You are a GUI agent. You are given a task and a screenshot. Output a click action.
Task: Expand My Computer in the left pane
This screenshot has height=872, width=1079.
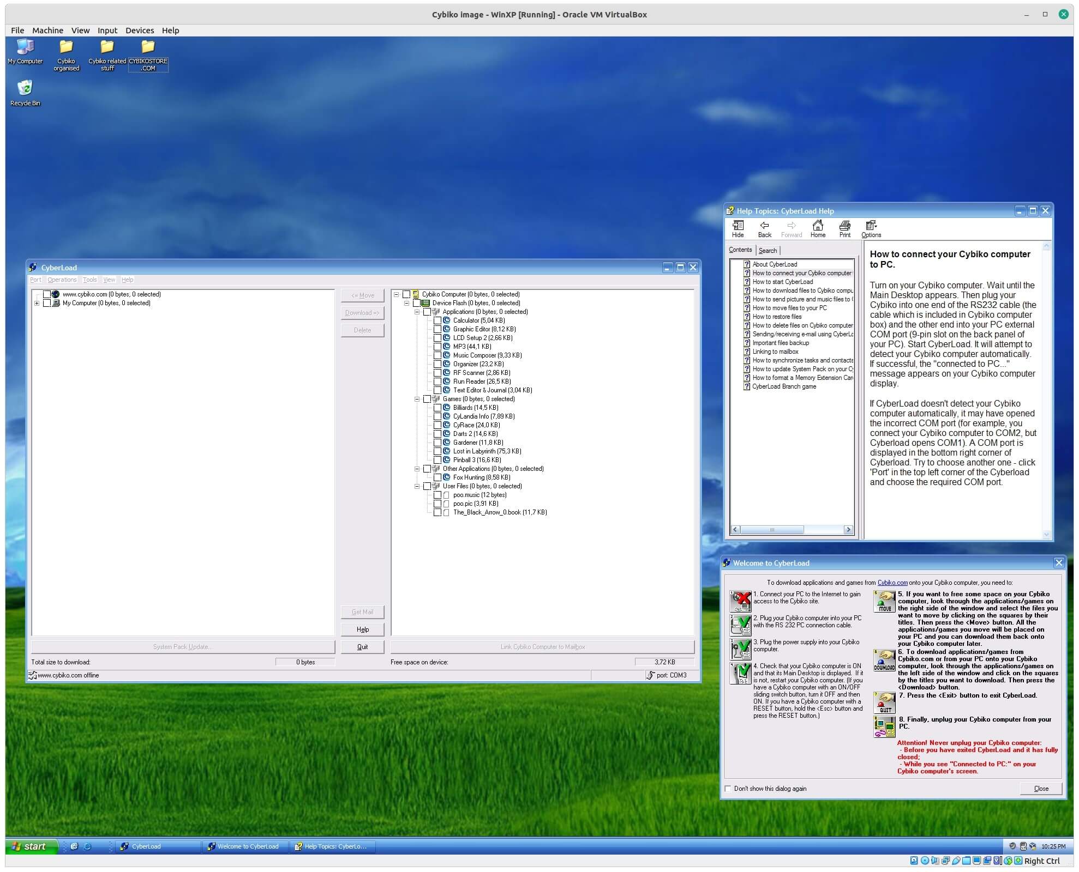point(37,303)
